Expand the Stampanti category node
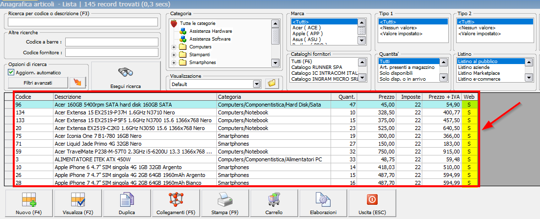 click(174, 55)
